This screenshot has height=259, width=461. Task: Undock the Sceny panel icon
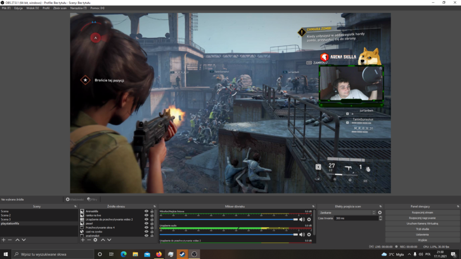(x=75, y=206)
